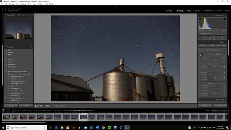The width and height of the screenshot is (231, 130).
Task: Open Microsoft Store from taskbar
Action: pos(68,127)
